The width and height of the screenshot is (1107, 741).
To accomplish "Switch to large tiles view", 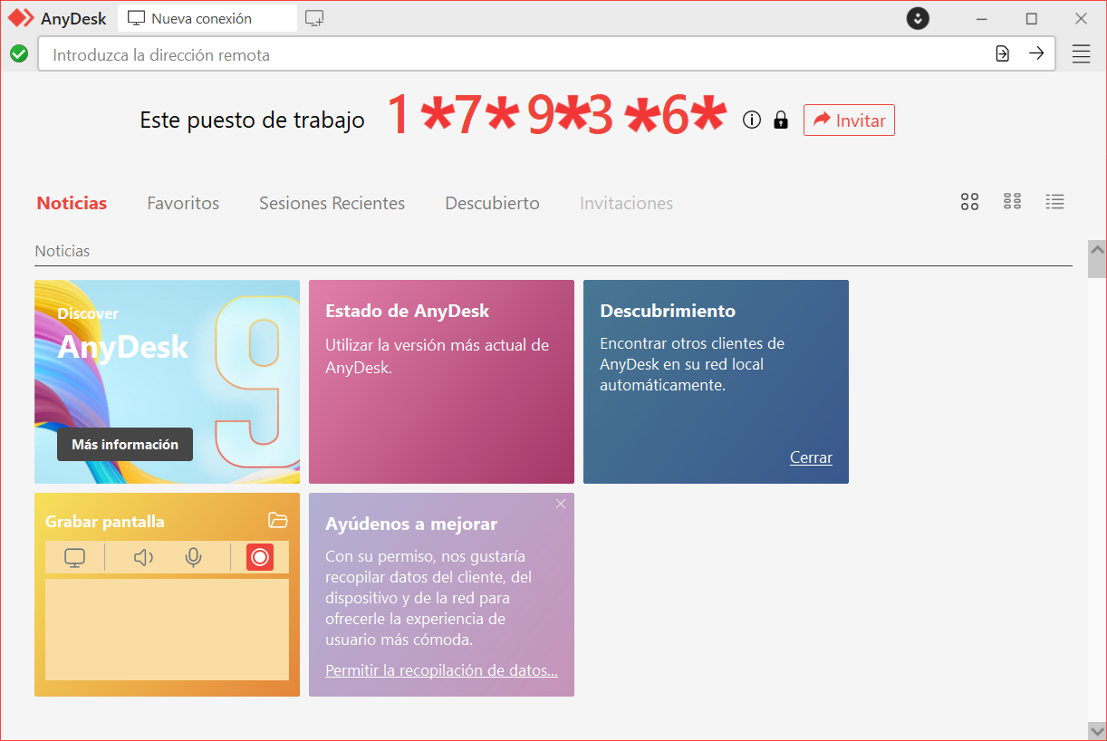I will (x=969, y=202).
